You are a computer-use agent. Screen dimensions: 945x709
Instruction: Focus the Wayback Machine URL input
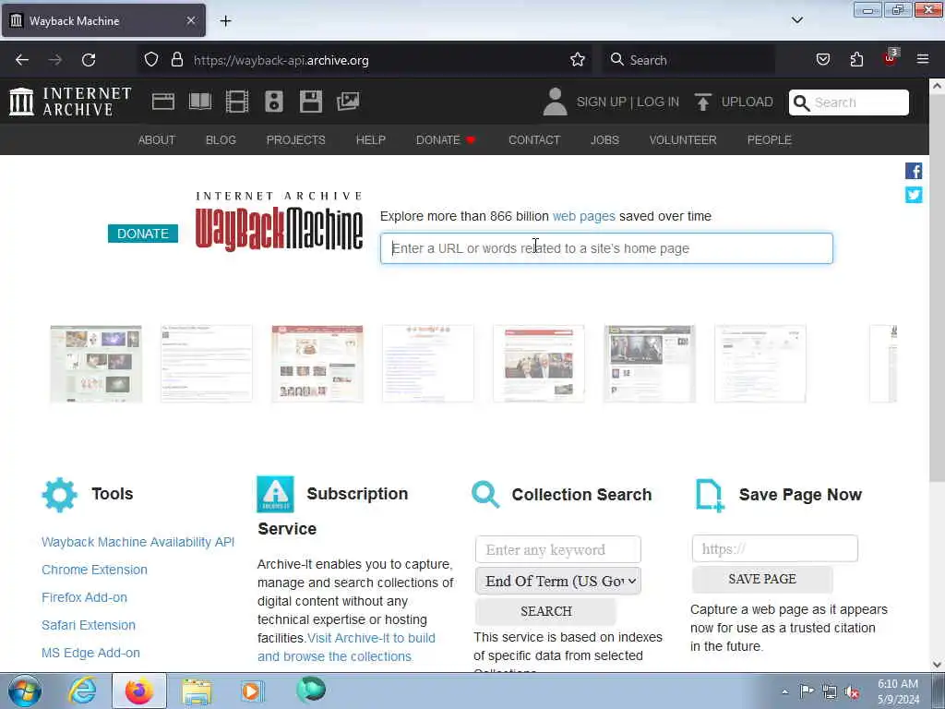(606, 248)
